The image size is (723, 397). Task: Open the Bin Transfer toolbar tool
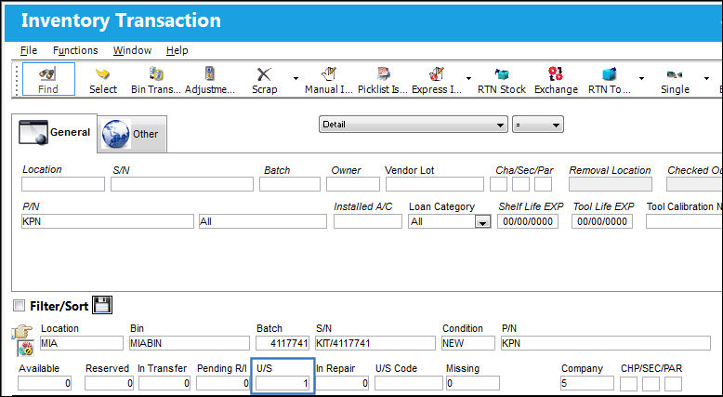(x=156, y=79)
